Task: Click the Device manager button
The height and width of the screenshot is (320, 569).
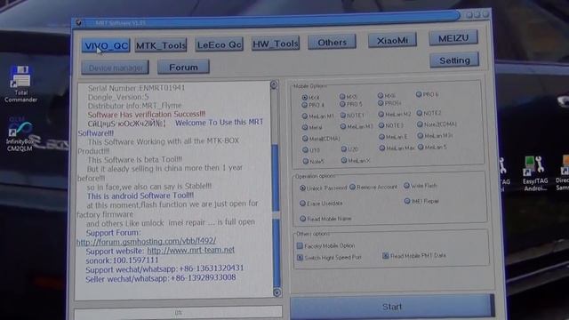Action: 115,68
